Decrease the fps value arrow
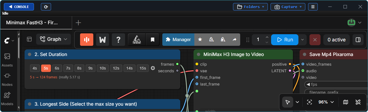Viewport: 368px width, 112px height. click(308, 84)
